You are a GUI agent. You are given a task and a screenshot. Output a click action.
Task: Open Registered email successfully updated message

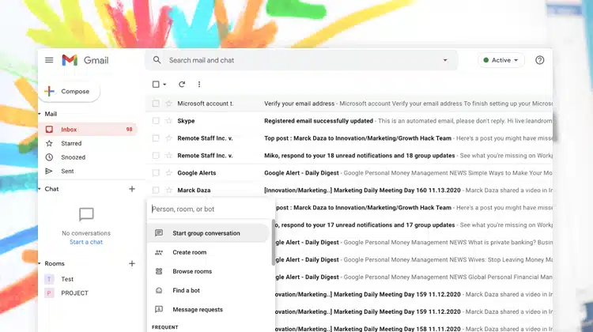pos(319,121)
